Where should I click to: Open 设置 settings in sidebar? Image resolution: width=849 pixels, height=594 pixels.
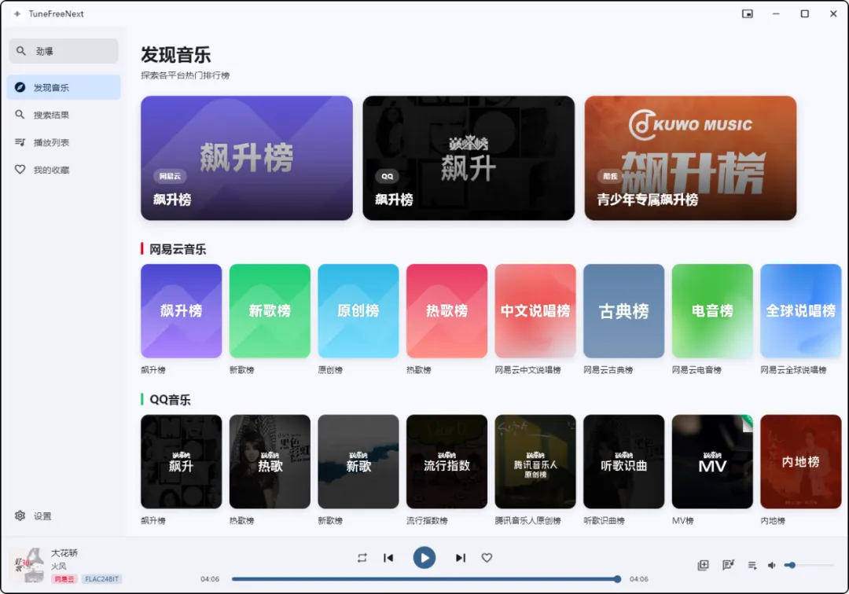click(64, 516)
